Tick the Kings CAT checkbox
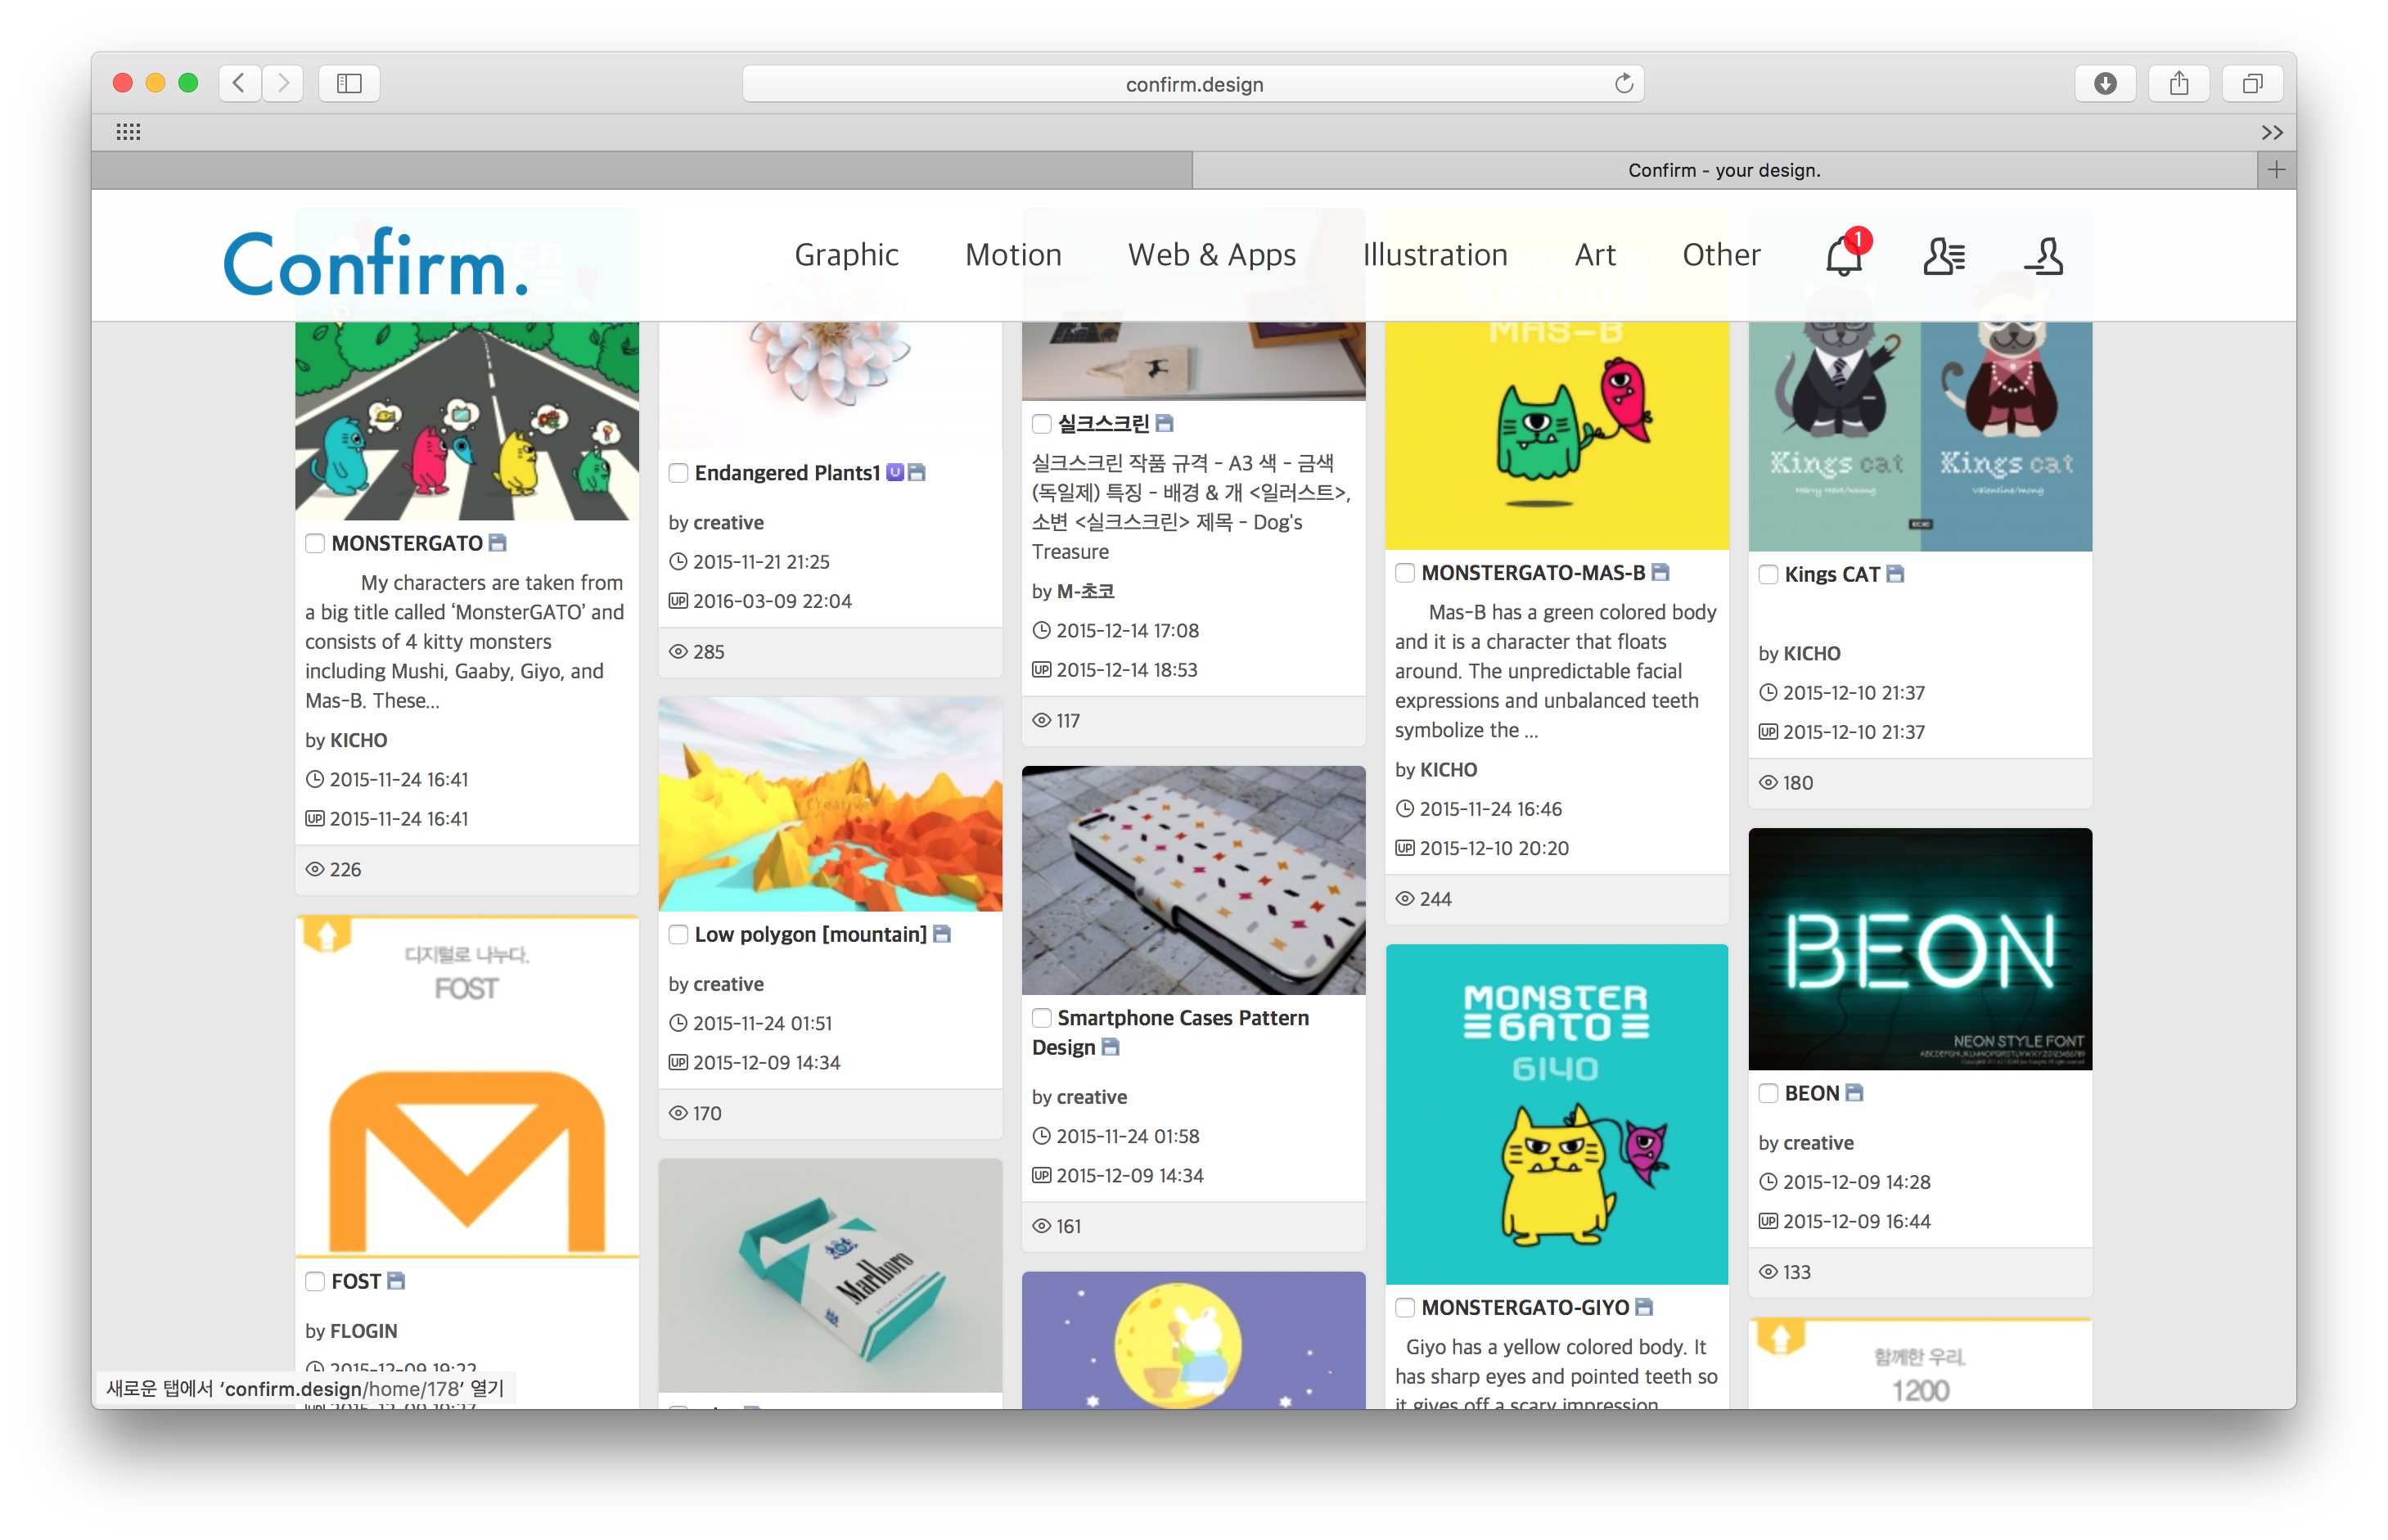The width and height of the screenshot is (2388, 1540). click(1768, 574)
